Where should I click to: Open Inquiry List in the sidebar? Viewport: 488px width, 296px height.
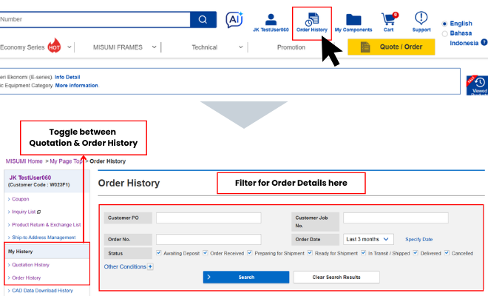coord(24,212)
